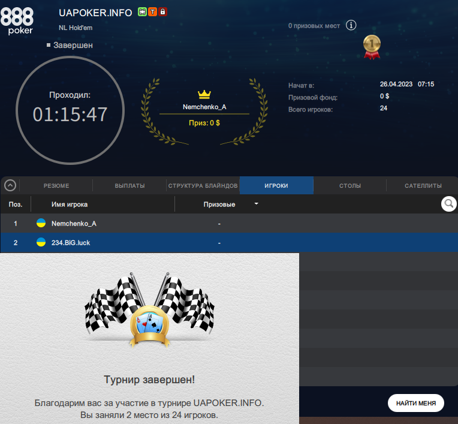Click the UAPOKER.INFO tournament title
This screenshot has width=458, height=424.
(95, 13)
